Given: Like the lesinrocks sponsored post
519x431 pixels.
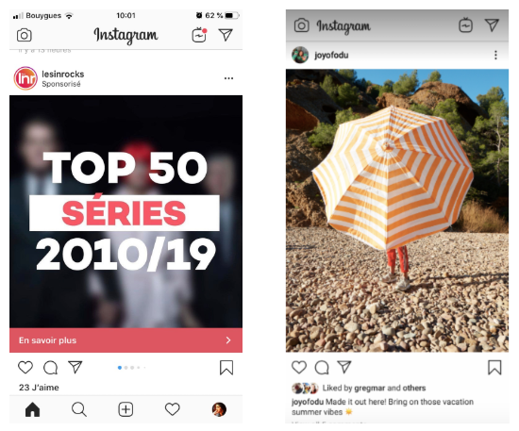Looking at the screenshot, I should pyautogui.click(x=25, y=368).
